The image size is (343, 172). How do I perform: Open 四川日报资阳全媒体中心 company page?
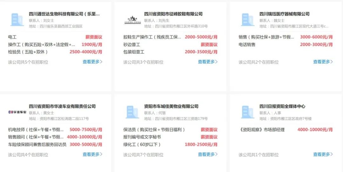click(282, 106)
